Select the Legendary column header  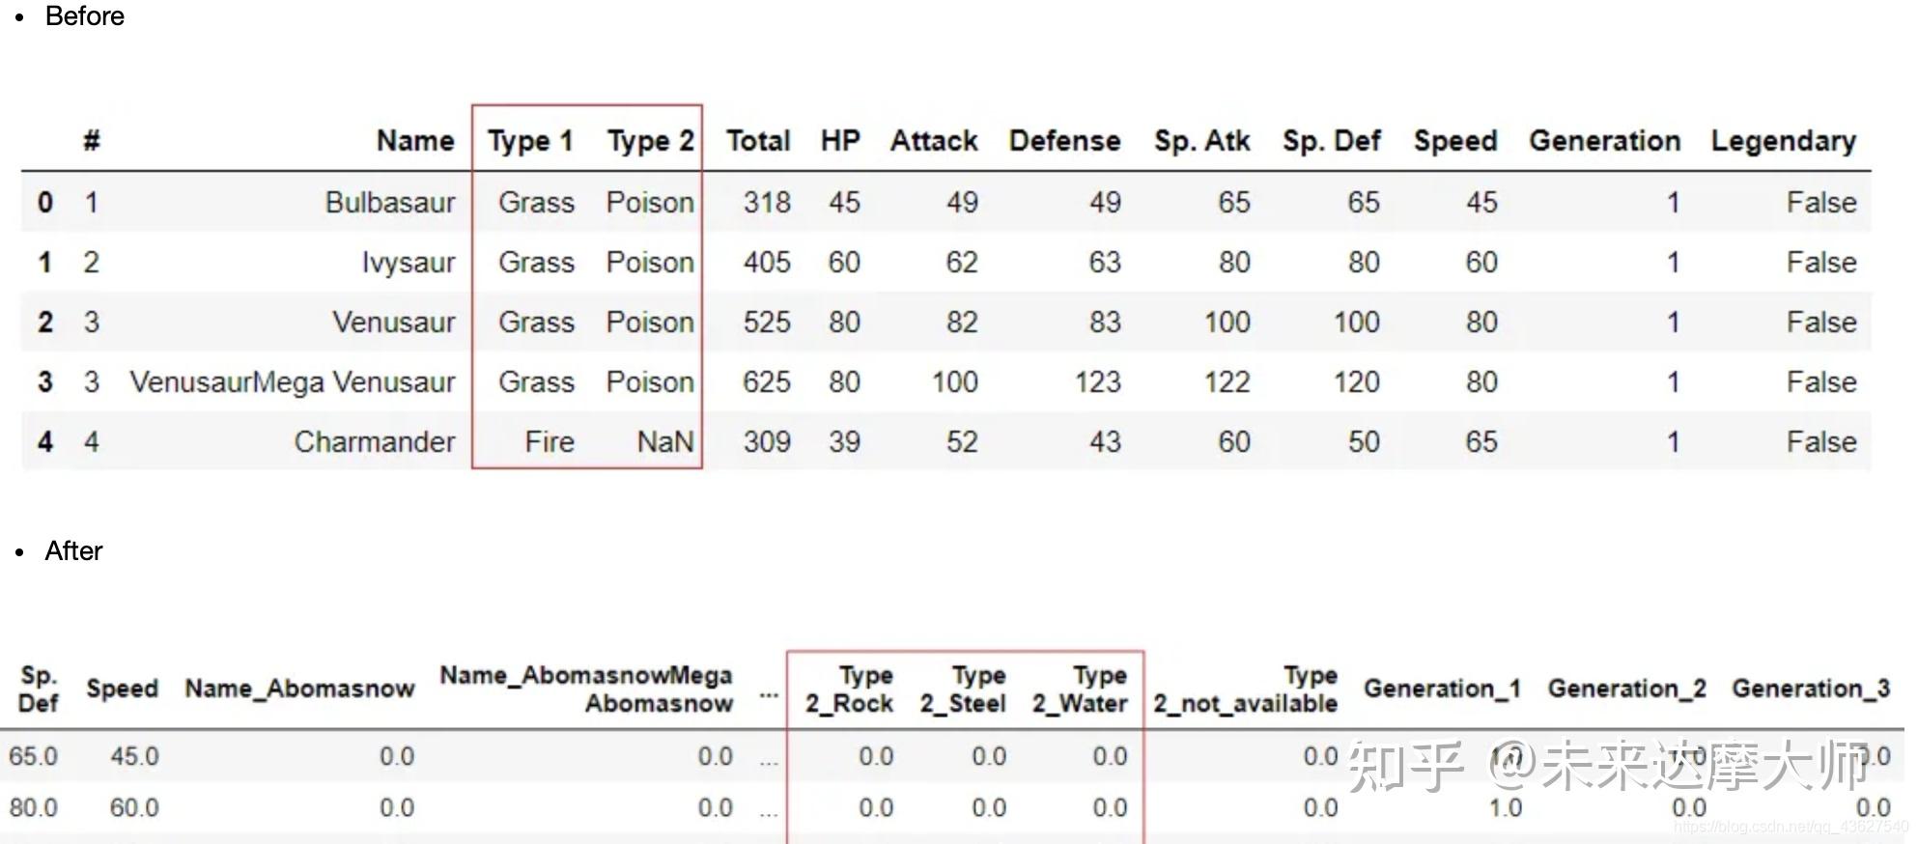click(1783, 141)
